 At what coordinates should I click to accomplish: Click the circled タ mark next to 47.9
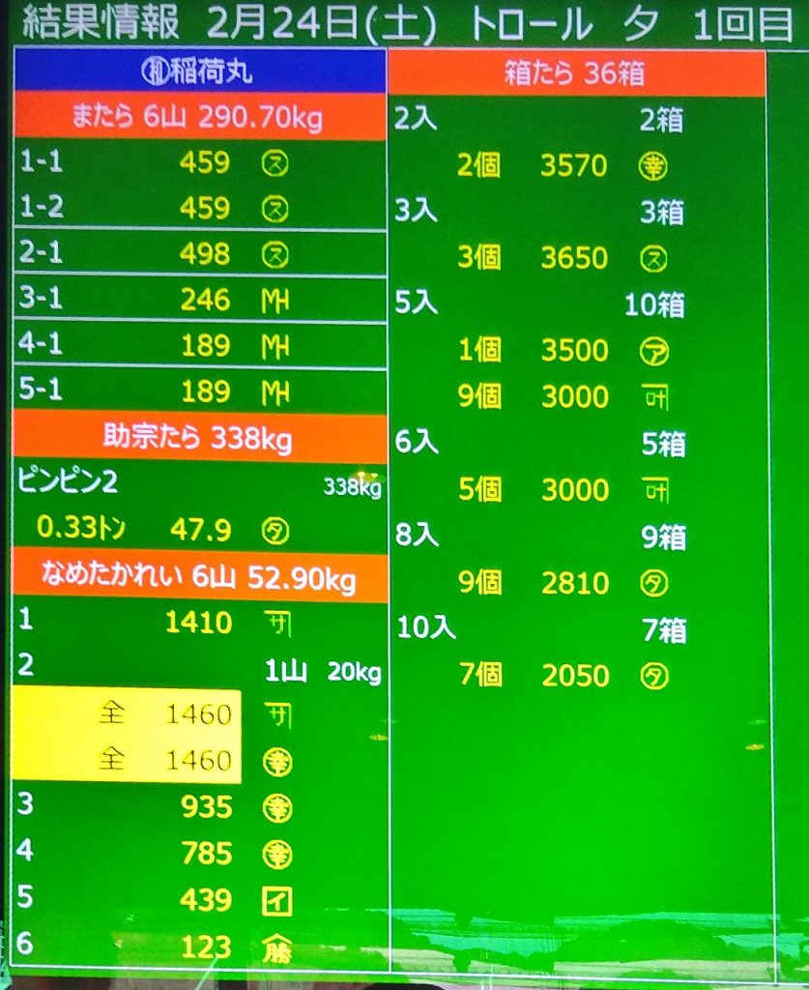(276, 531)
